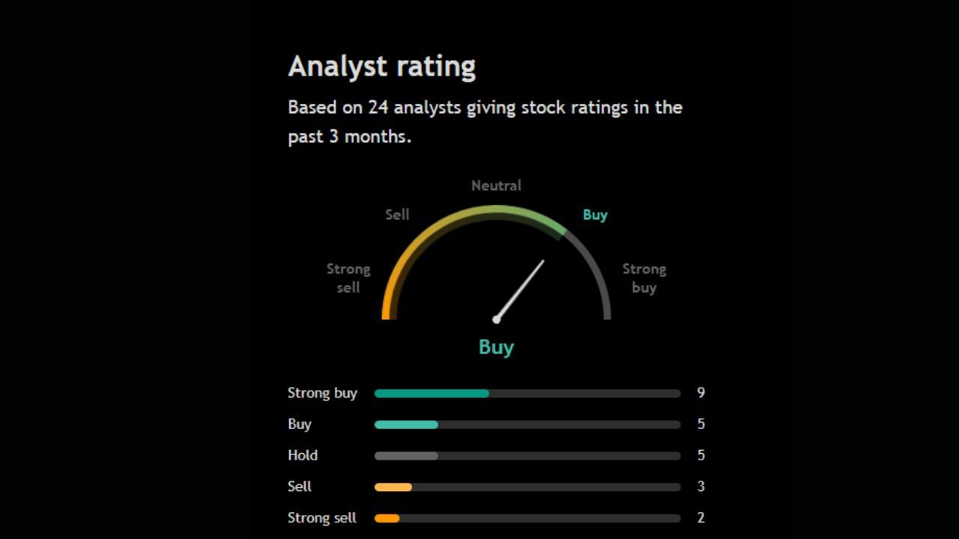
Task: Click the large Buy verdict below the gauge
Action: (496, 347)
